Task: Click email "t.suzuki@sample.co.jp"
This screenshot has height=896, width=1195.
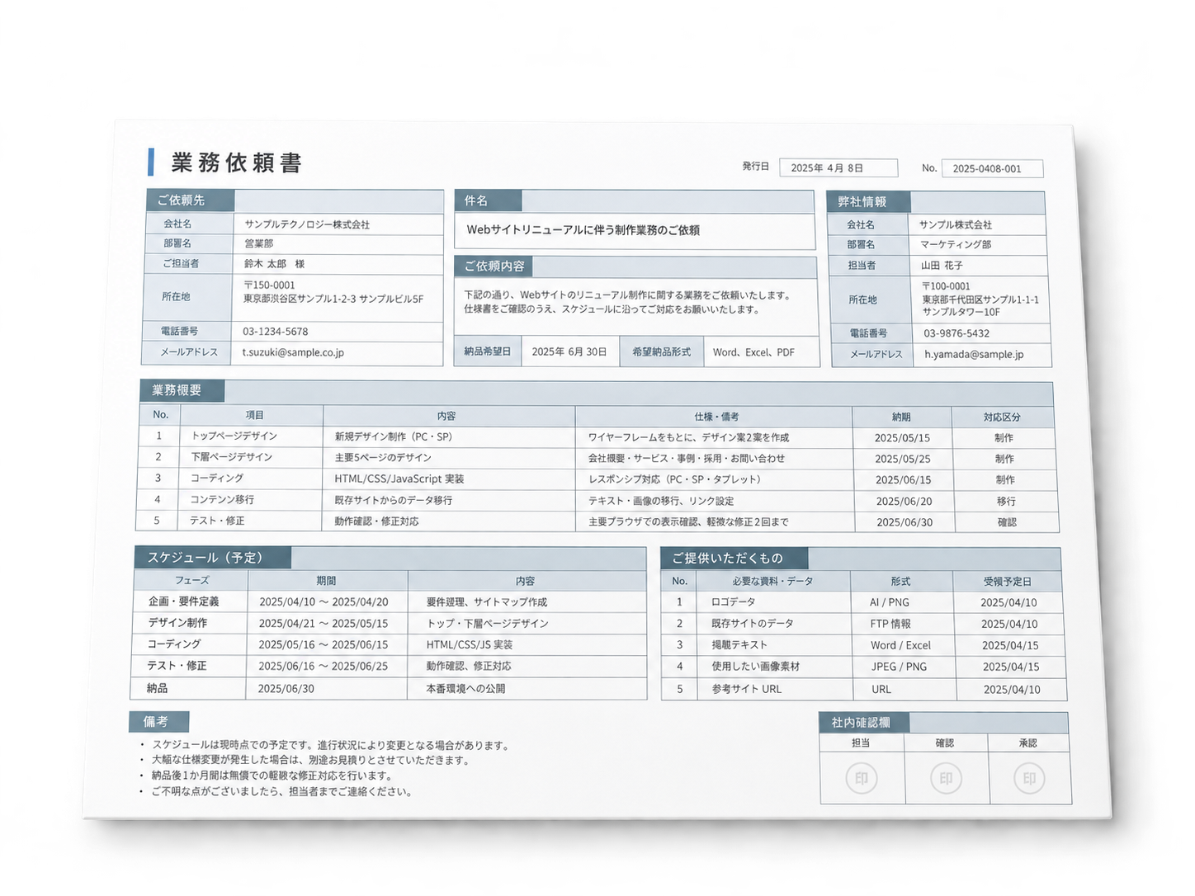Action: pyautogui.click(x=293, y=352)
